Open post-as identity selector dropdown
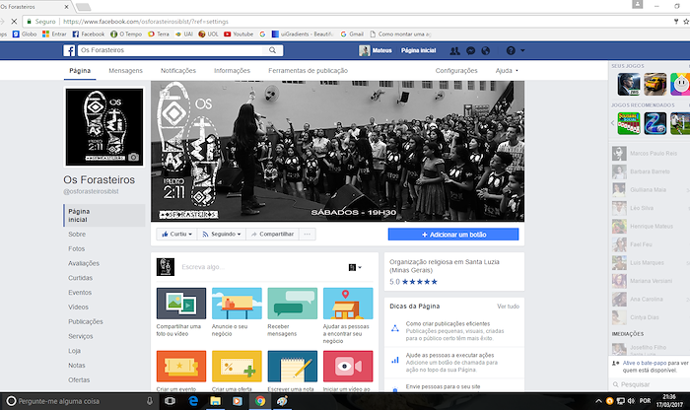690x410 pixels. tap(355, 267)
